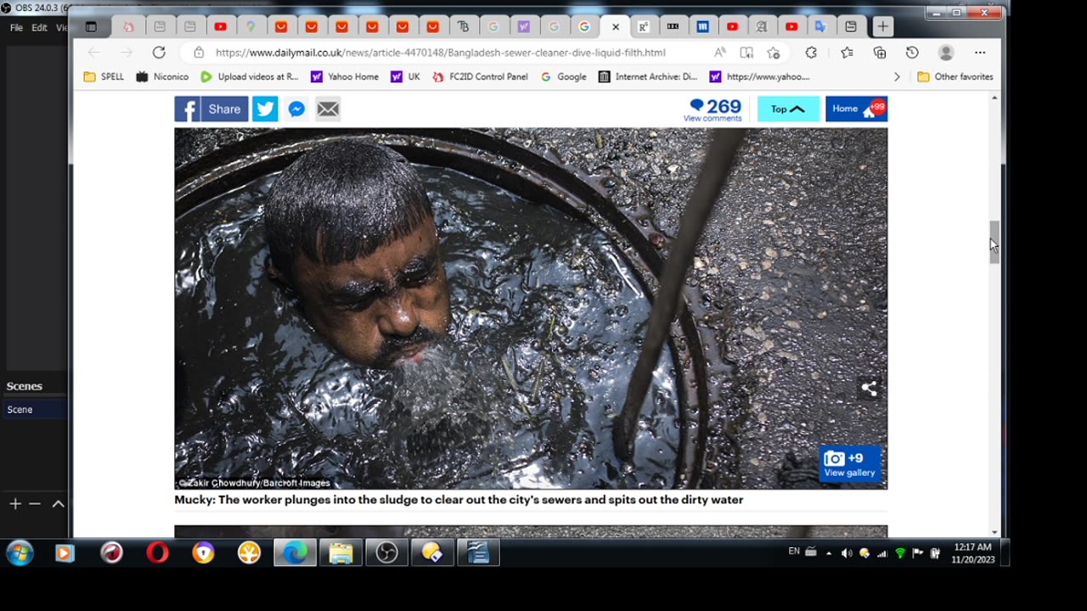Add this page to favorites star icon
Screen dimensions: 1087x611
(x=774, y=53)
